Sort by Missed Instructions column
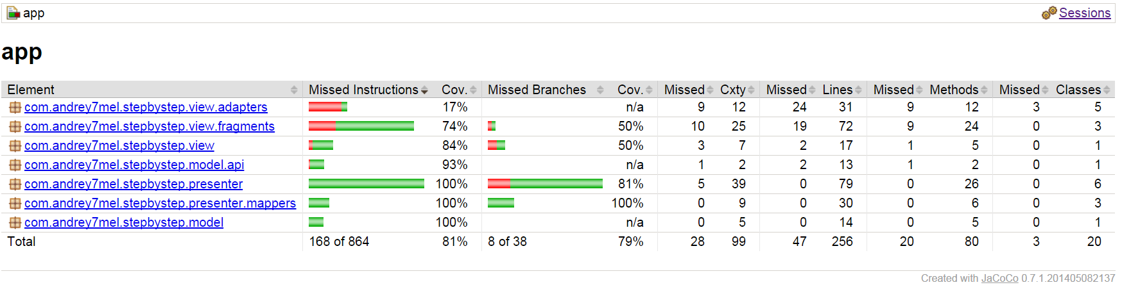 pos(363,90)
